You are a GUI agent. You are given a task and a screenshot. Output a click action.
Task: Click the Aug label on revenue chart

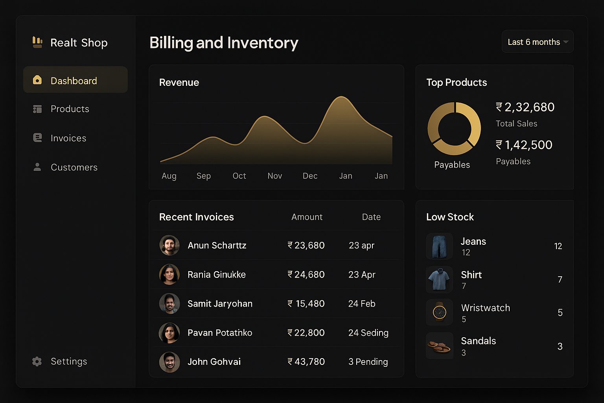tap(169, 176)
